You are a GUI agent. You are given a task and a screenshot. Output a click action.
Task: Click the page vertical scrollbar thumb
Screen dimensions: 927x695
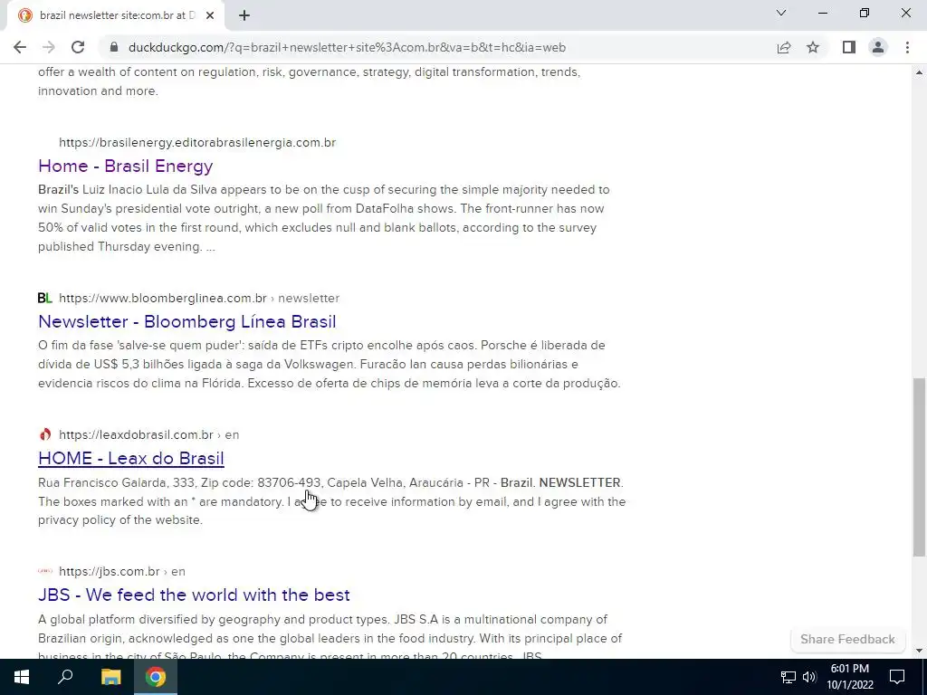pos(919,467)
